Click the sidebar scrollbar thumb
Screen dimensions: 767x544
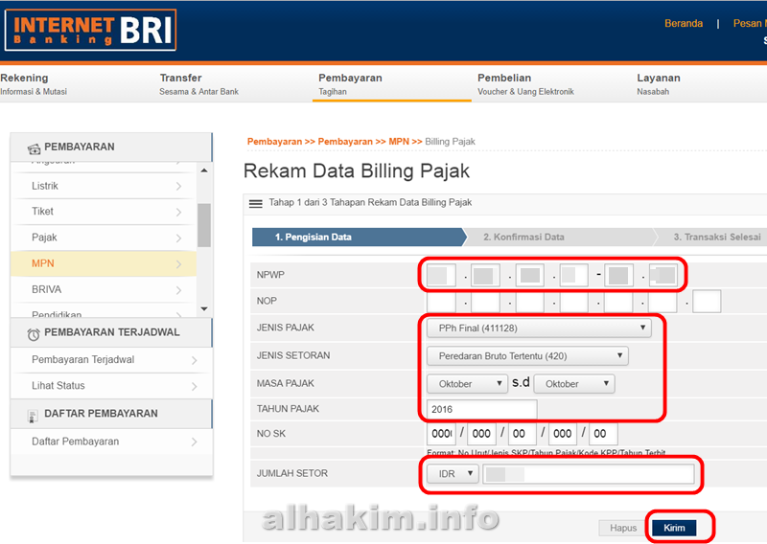[204, 225]
